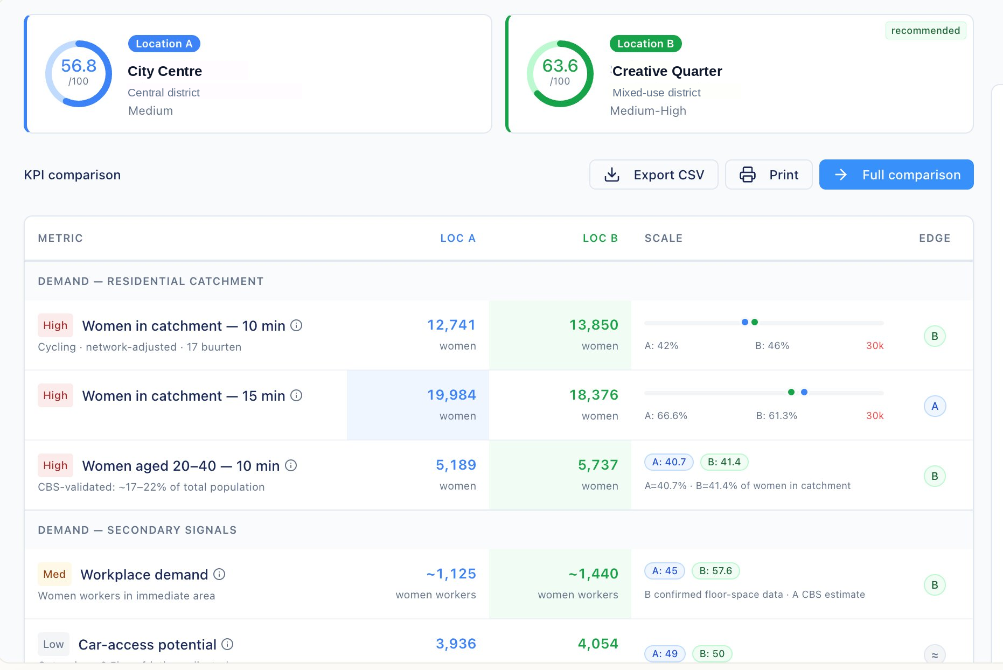Click the High tag on Women aged 20–40

(55, 465)
